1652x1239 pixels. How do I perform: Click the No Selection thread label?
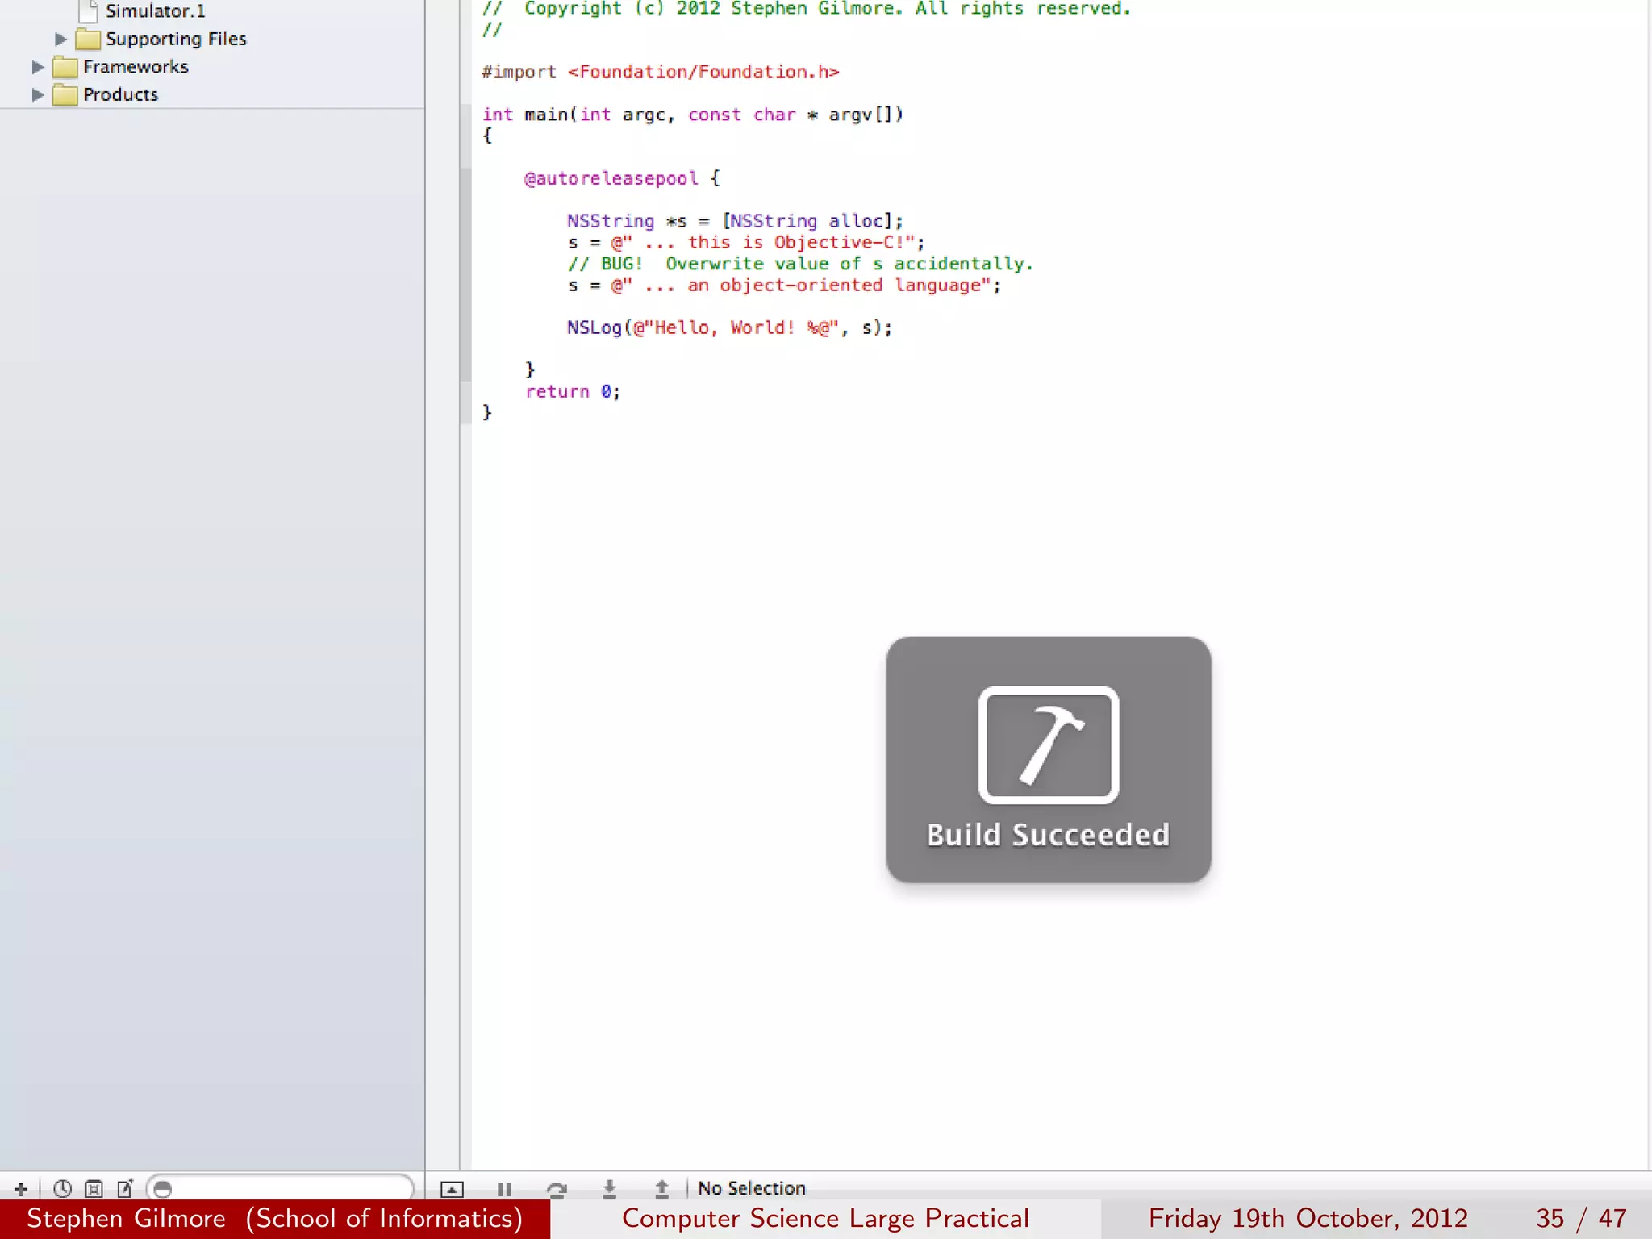tap(752, 1188)
